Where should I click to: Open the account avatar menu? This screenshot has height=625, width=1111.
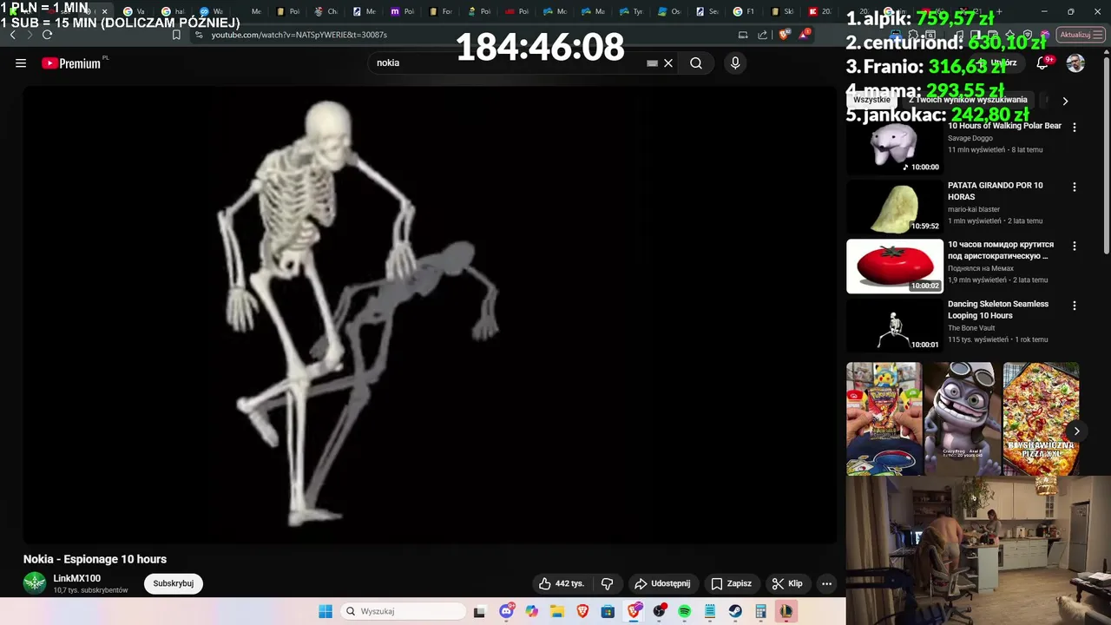point(1075,62)
